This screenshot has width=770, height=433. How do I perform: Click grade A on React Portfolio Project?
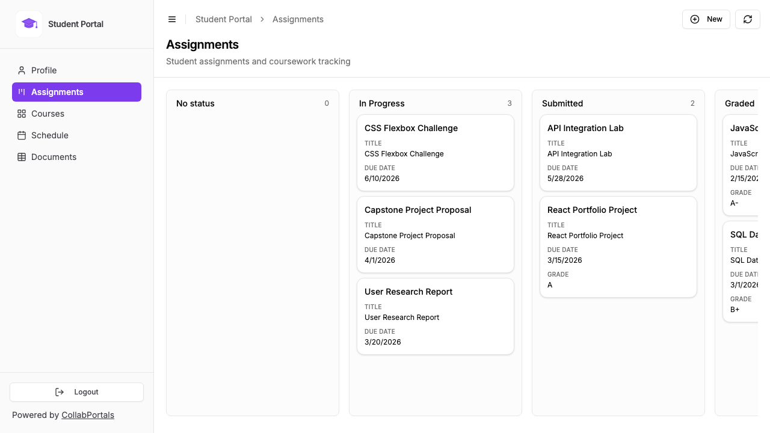tap(550, 285)
